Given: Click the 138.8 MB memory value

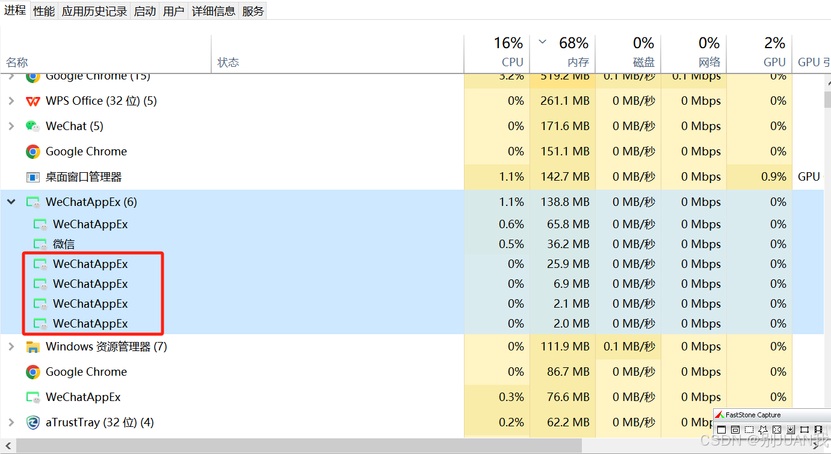Looking at the screenshot, I should pos(565,202).
